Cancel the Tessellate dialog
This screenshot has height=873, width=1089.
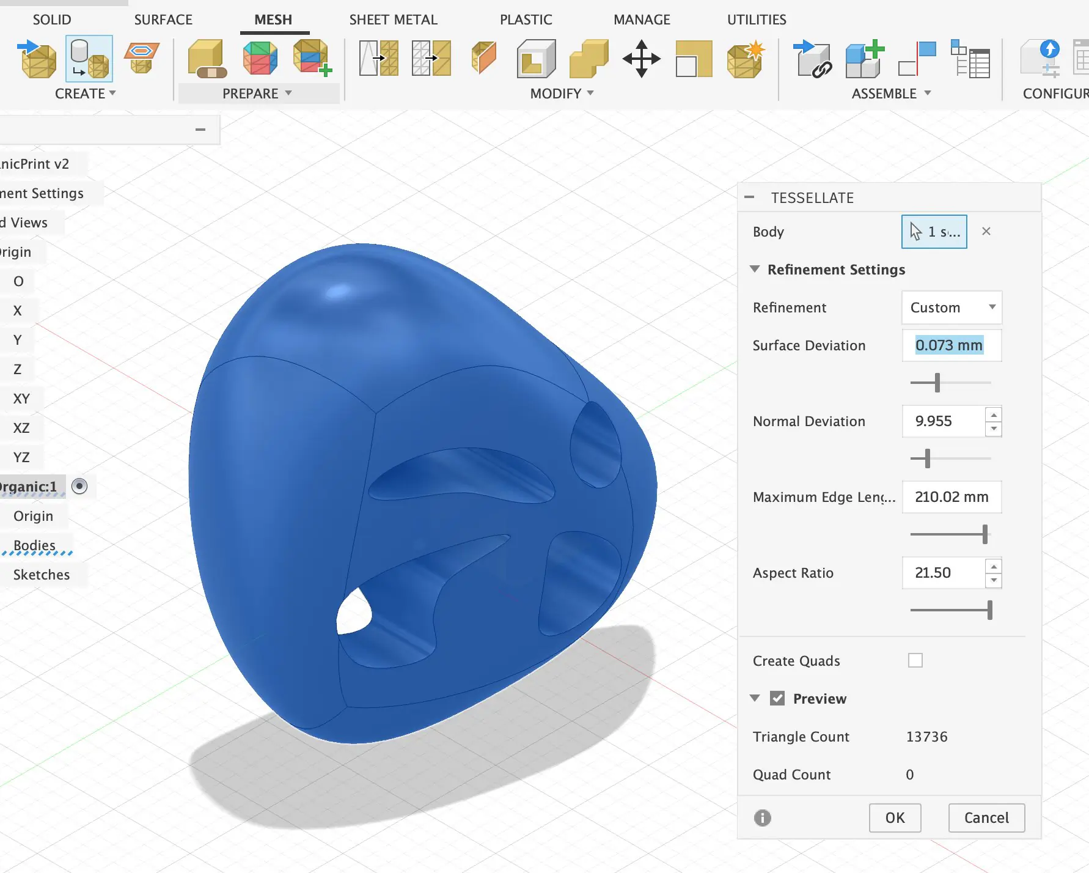[x=986, y=818]
